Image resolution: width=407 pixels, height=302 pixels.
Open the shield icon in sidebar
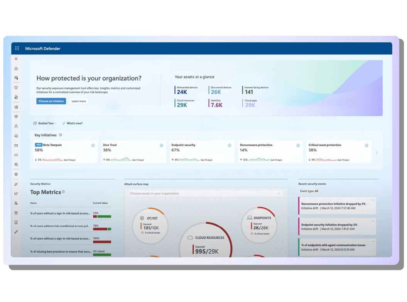click(x=16, y=88)
